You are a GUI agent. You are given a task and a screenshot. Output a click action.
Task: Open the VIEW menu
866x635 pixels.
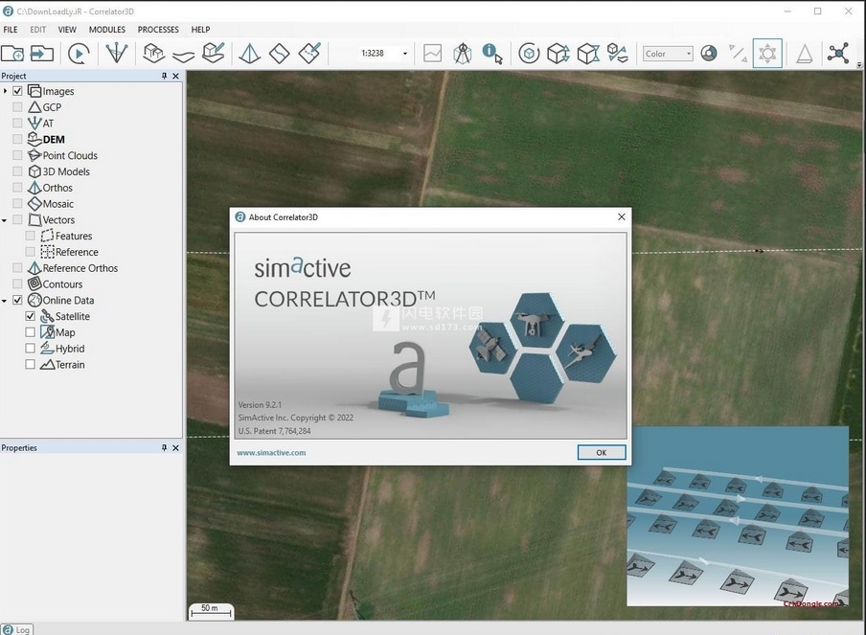[x=67, y=30]
